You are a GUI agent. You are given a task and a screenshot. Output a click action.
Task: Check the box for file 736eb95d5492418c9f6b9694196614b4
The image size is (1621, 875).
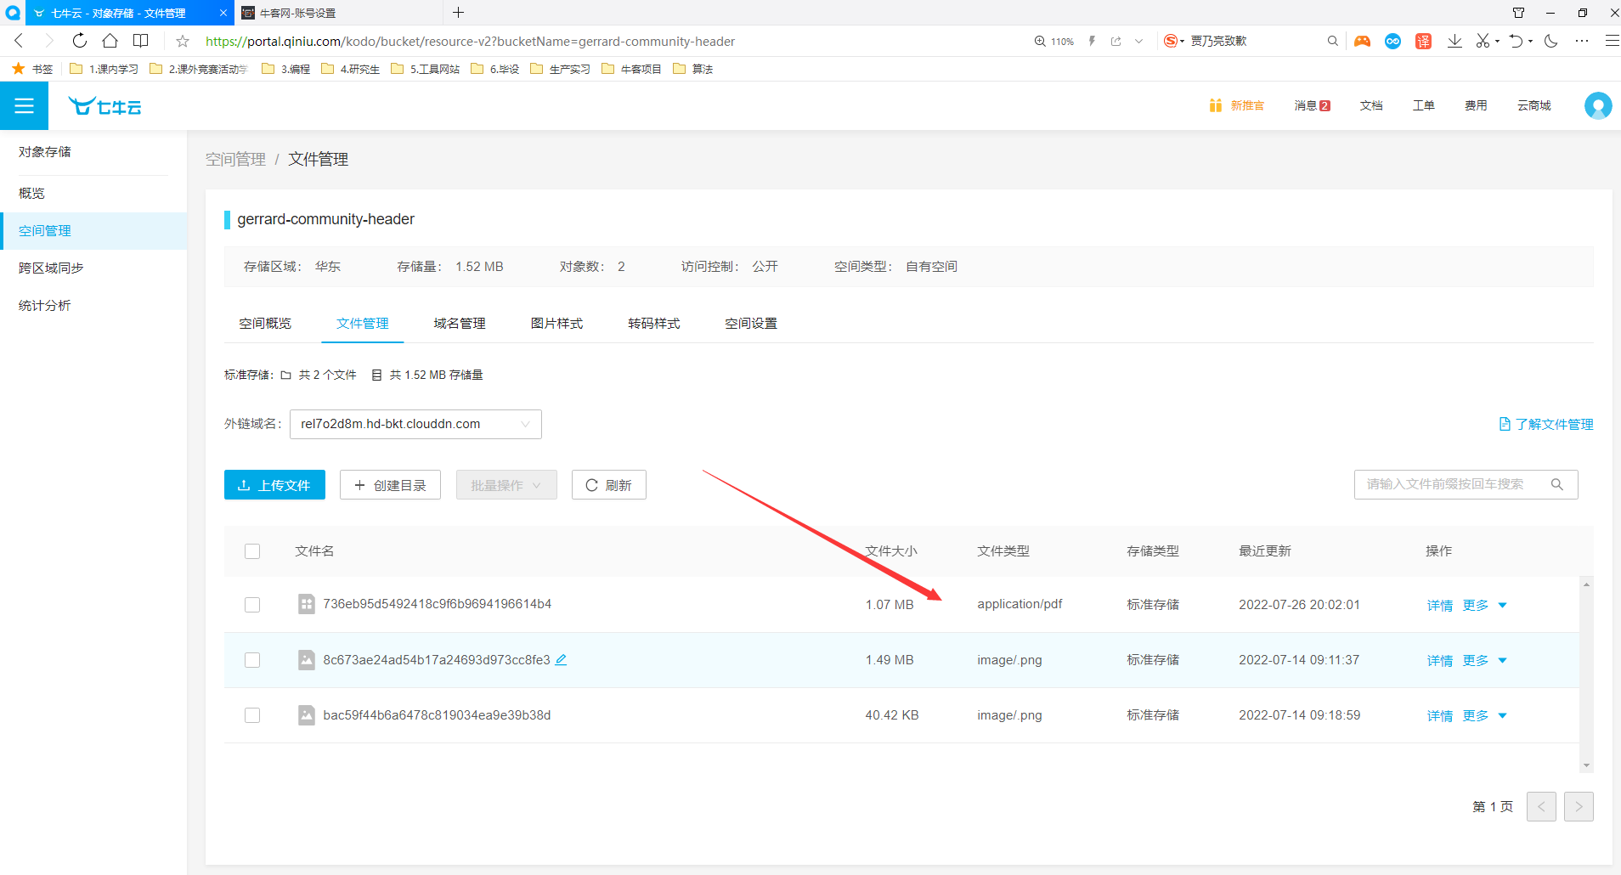(252, 605)
